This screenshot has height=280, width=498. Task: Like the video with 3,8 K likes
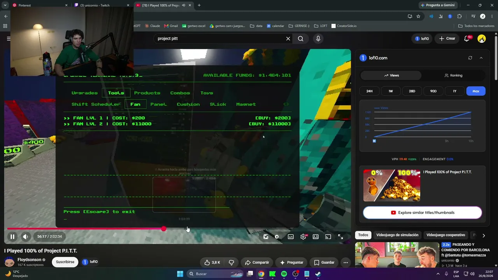(212, 262)
